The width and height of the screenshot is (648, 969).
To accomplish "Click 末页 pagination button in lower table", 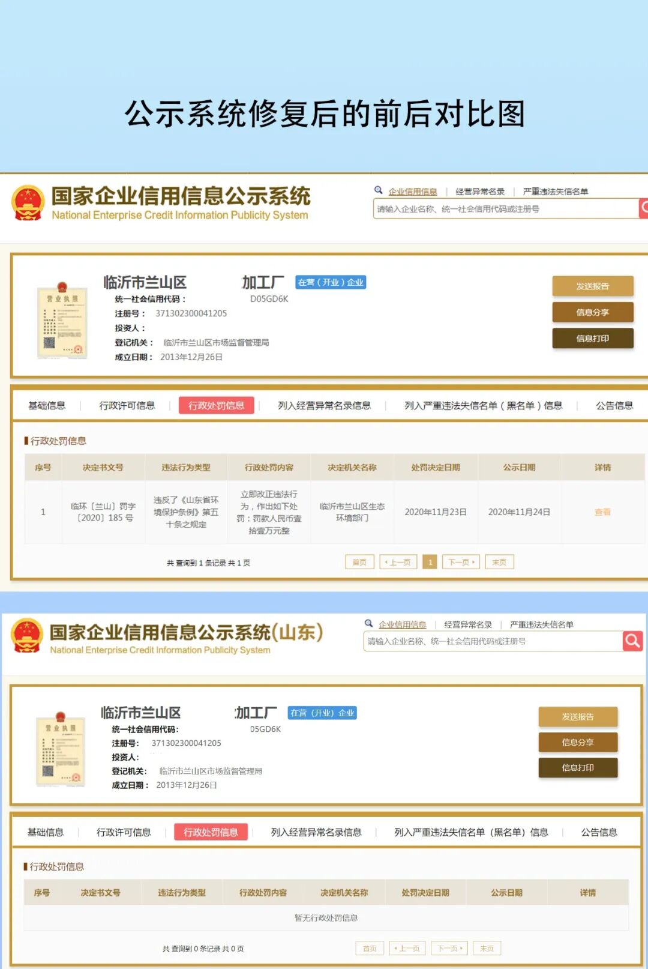I will 487,949.
